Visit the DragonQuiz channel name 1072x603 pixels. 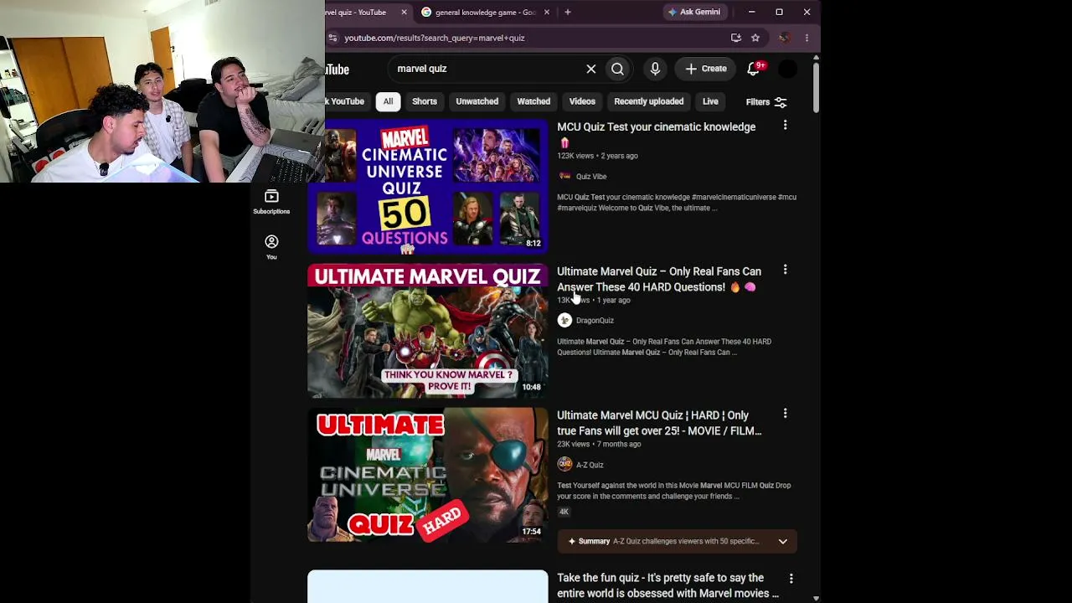[595, 320]
